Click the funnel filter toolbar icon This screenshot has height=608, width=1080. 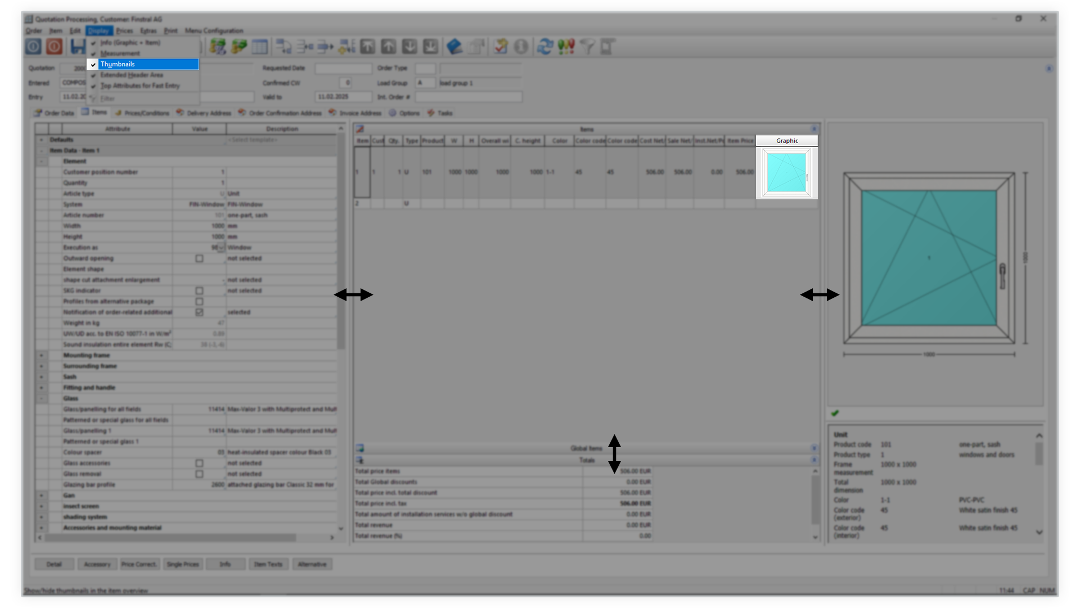[587, 46]
